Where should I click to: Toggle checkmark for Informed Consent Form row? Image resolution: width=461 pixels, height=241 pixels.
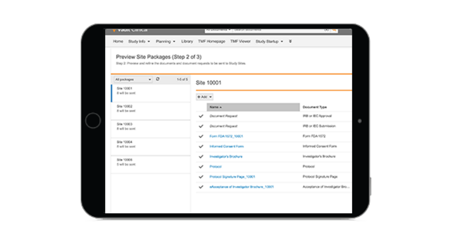pyautogui.click(x=201, y=146)
